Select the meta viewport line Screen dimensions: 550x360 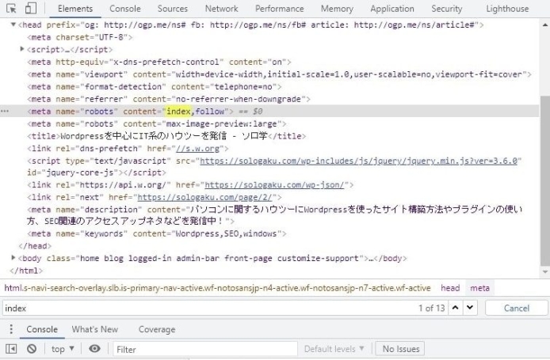(x=279, y=74)
